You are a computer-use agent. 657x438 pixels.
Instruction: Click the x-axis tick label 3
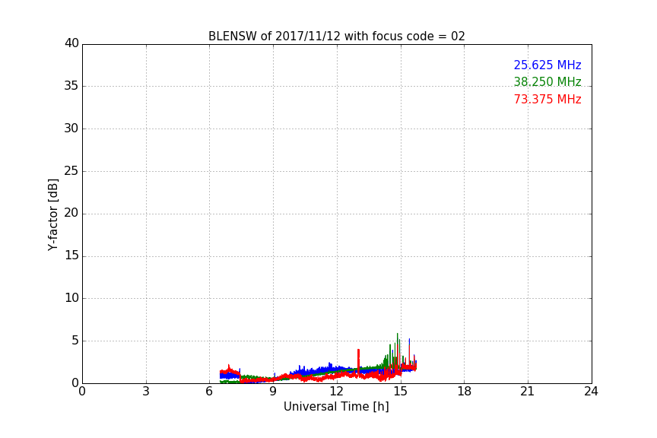tap(146, 392)
